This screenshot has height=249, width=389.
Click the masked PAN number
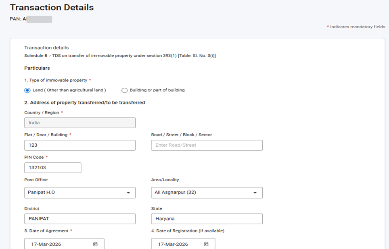pos(39,19)
